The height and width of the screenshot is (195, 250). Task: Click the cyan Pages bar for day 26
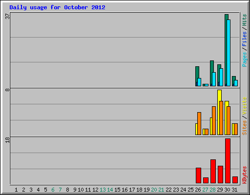tap(199, 82)
